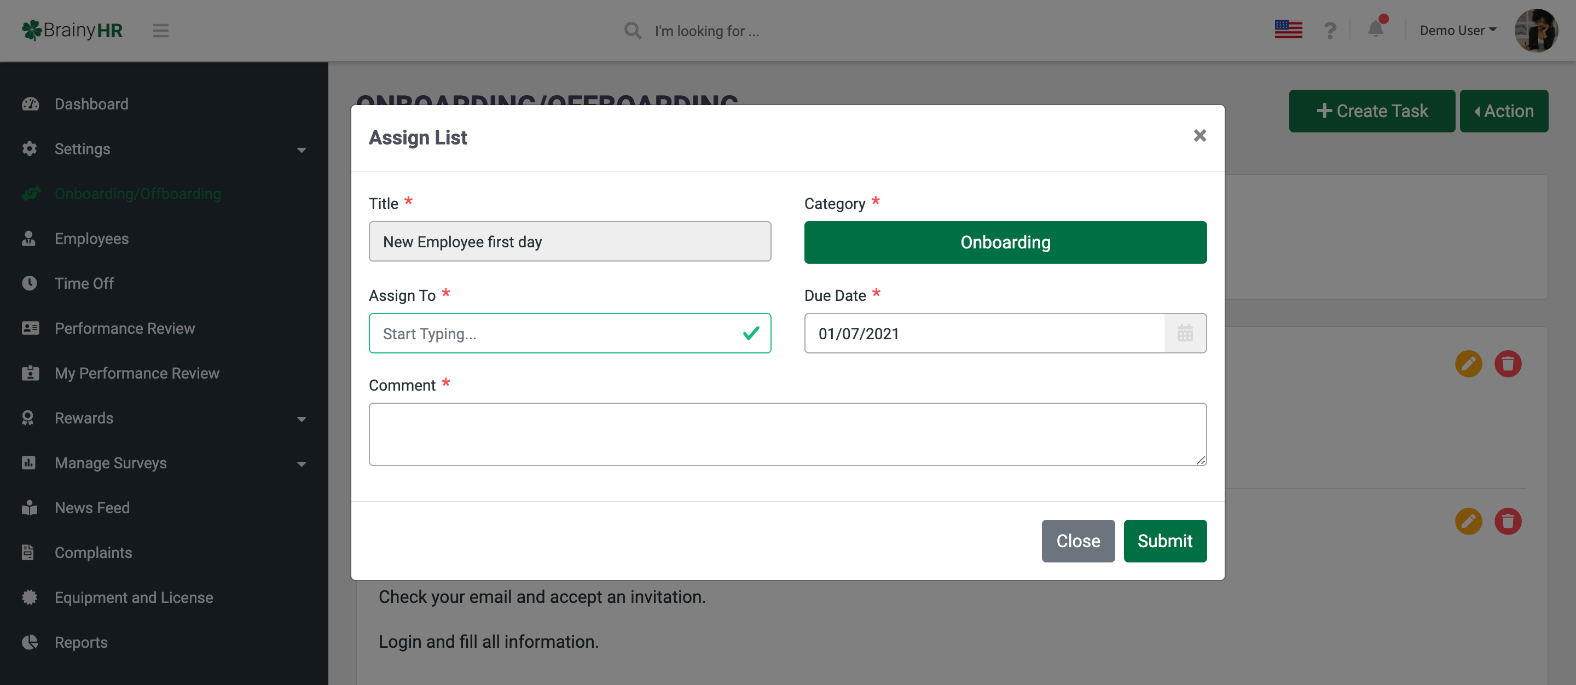The width and height of the screenshot is (1576, 685).
Task: Expand the Demo User dropdown
Action: click(x=1458, y=31)
